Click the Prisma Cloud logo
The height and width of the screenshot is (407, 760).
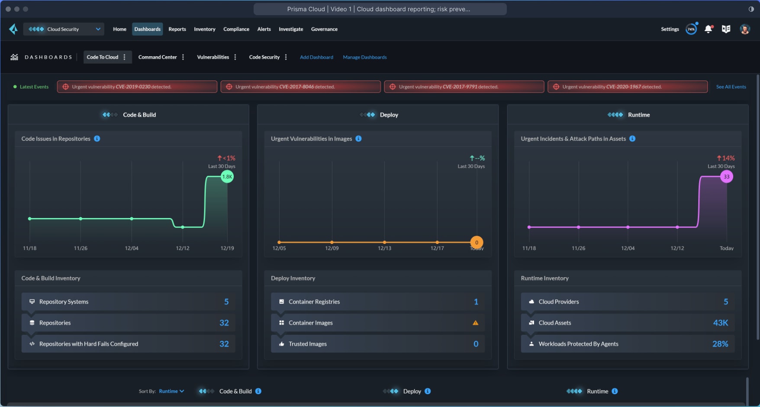click(x=13, y=29)
